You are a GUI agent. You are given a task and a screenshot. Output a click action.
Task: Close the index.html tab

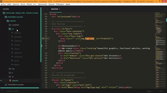[x=60, y=9]
